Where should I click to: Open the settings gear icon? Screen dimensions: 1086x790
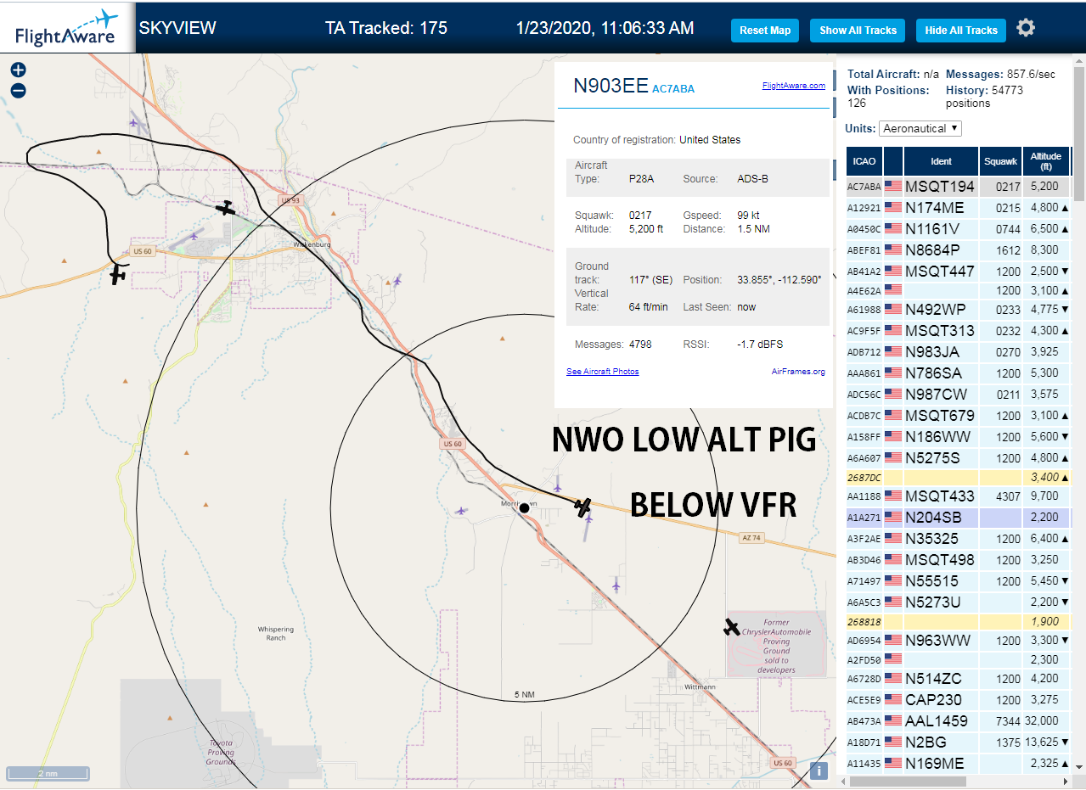1026,28
